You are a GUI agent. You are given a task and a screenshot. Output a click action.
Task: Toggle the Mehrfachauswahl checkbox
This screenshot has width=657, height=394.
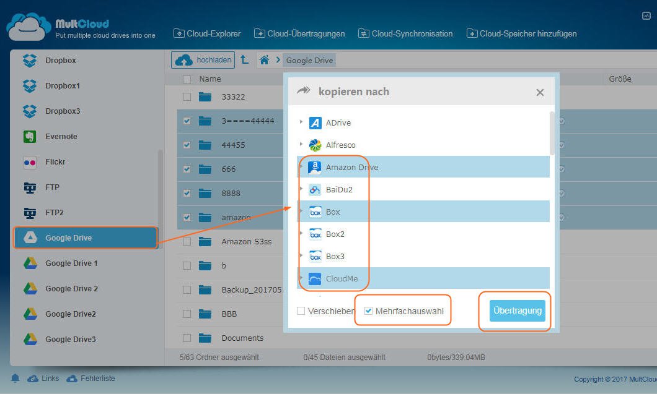(x=368, y=310)
